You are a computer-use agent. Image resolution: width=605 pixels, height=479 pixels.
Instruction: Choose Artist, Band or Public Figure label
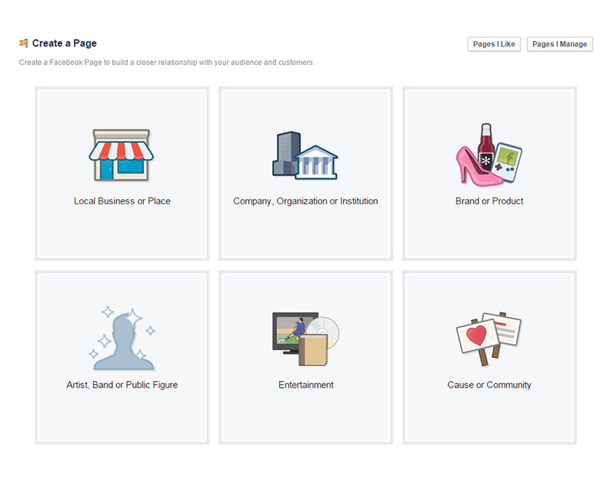[x=122, y=385]
